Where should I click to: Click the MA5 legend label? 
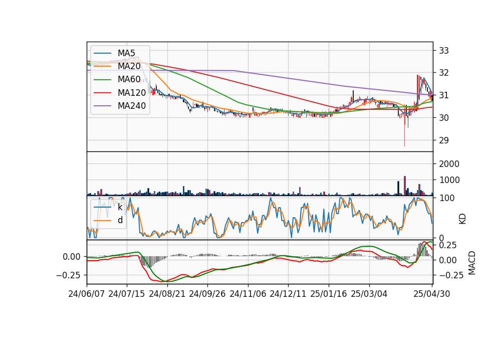(126, 53)
